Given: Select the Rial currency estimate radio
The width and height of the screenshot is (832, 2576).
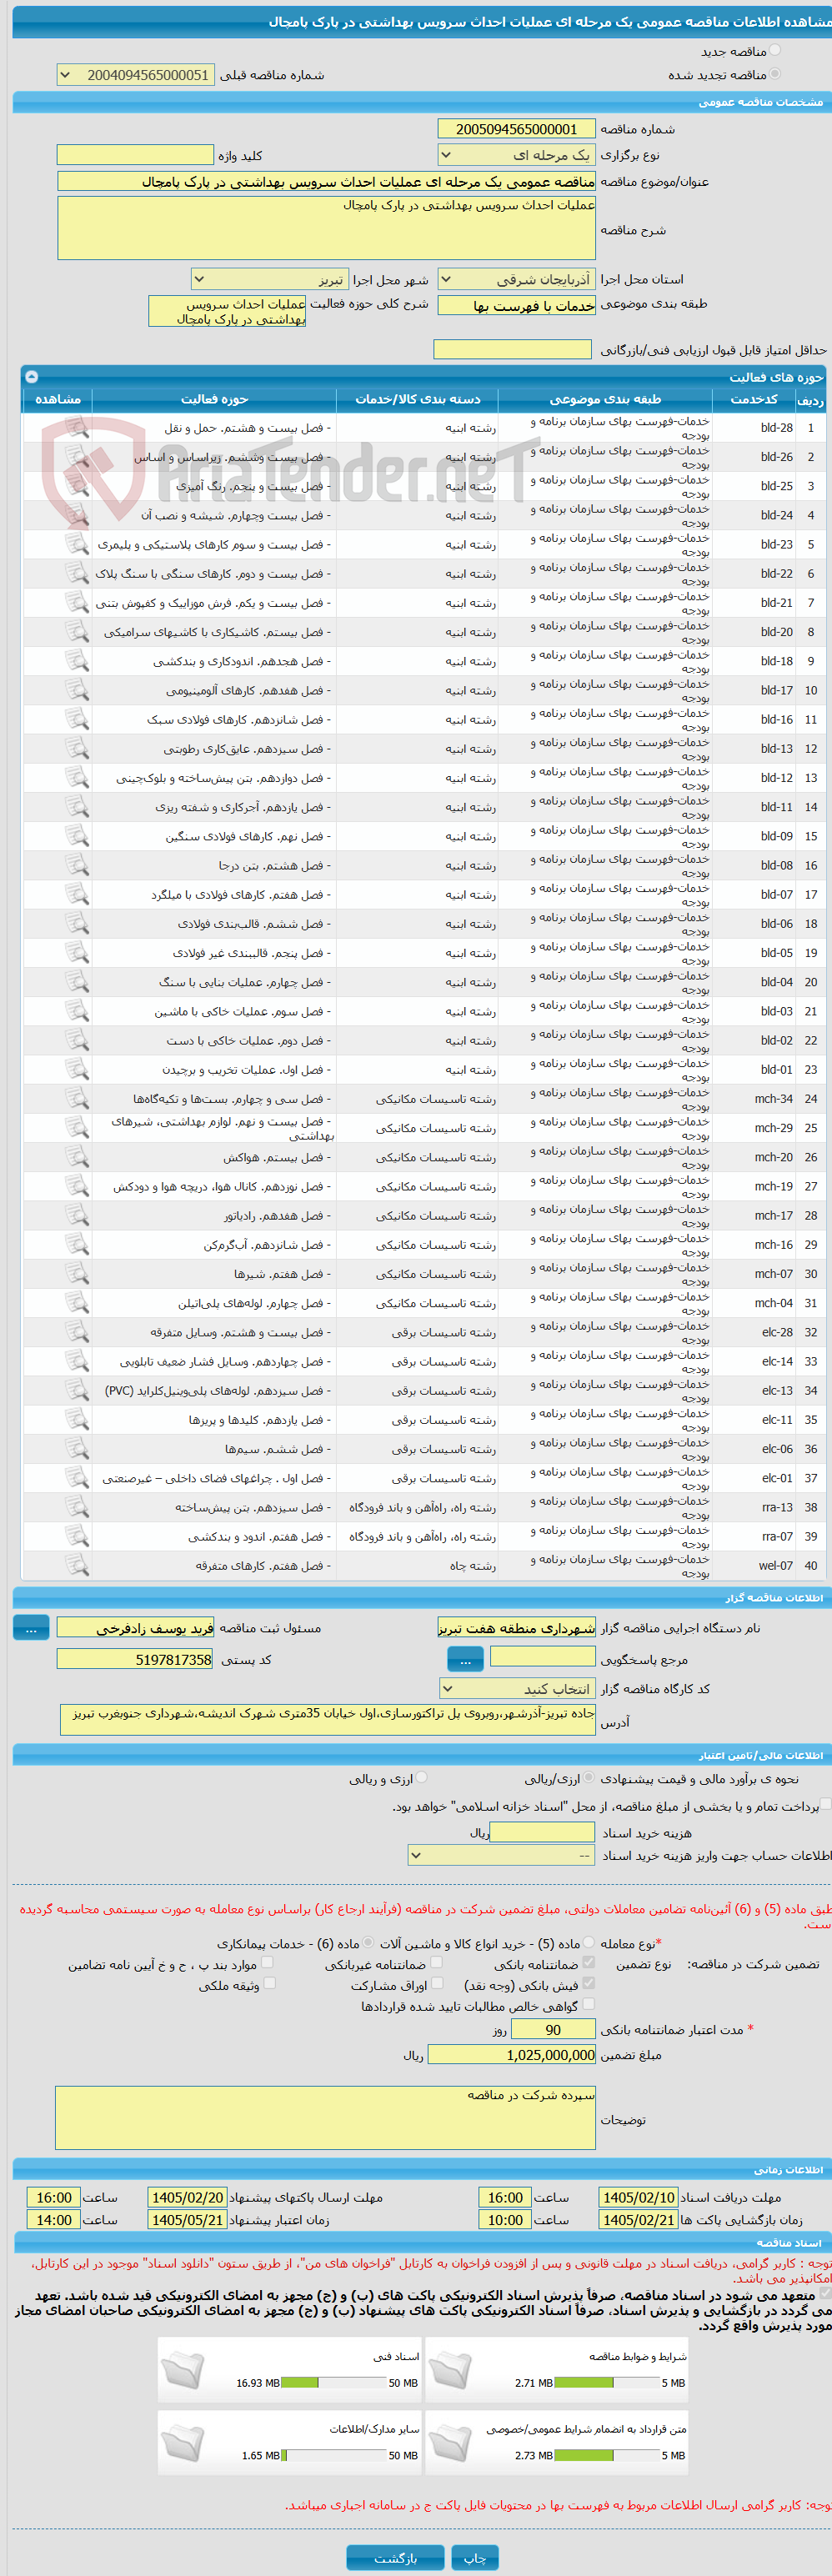Looking at the screenshot, I should click(589, 1779).
